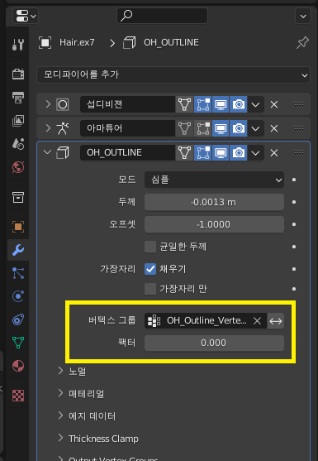Click the 아마튜어 modifier name field
Viewport: 318px width, 461px height.
(127, 128)
